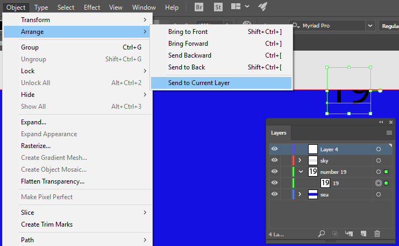Toggle visibility of the sea layer
This screenshot has height=246, width=399.
pyautogui.click(x=275, y=194)
